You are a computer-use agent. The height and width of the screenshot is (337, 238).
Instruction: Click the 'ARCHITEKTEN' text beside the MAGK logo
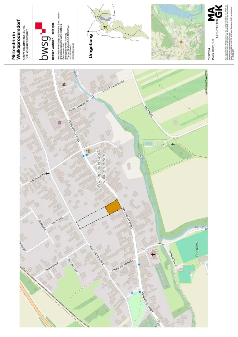pyautogui.click(x=217, y=29)
